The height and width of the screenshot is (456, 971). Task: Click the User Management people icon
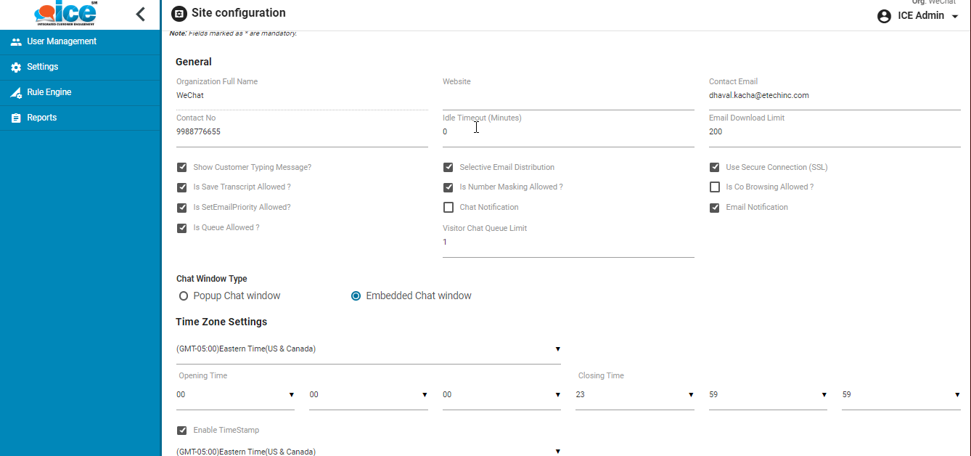[16, 42]
